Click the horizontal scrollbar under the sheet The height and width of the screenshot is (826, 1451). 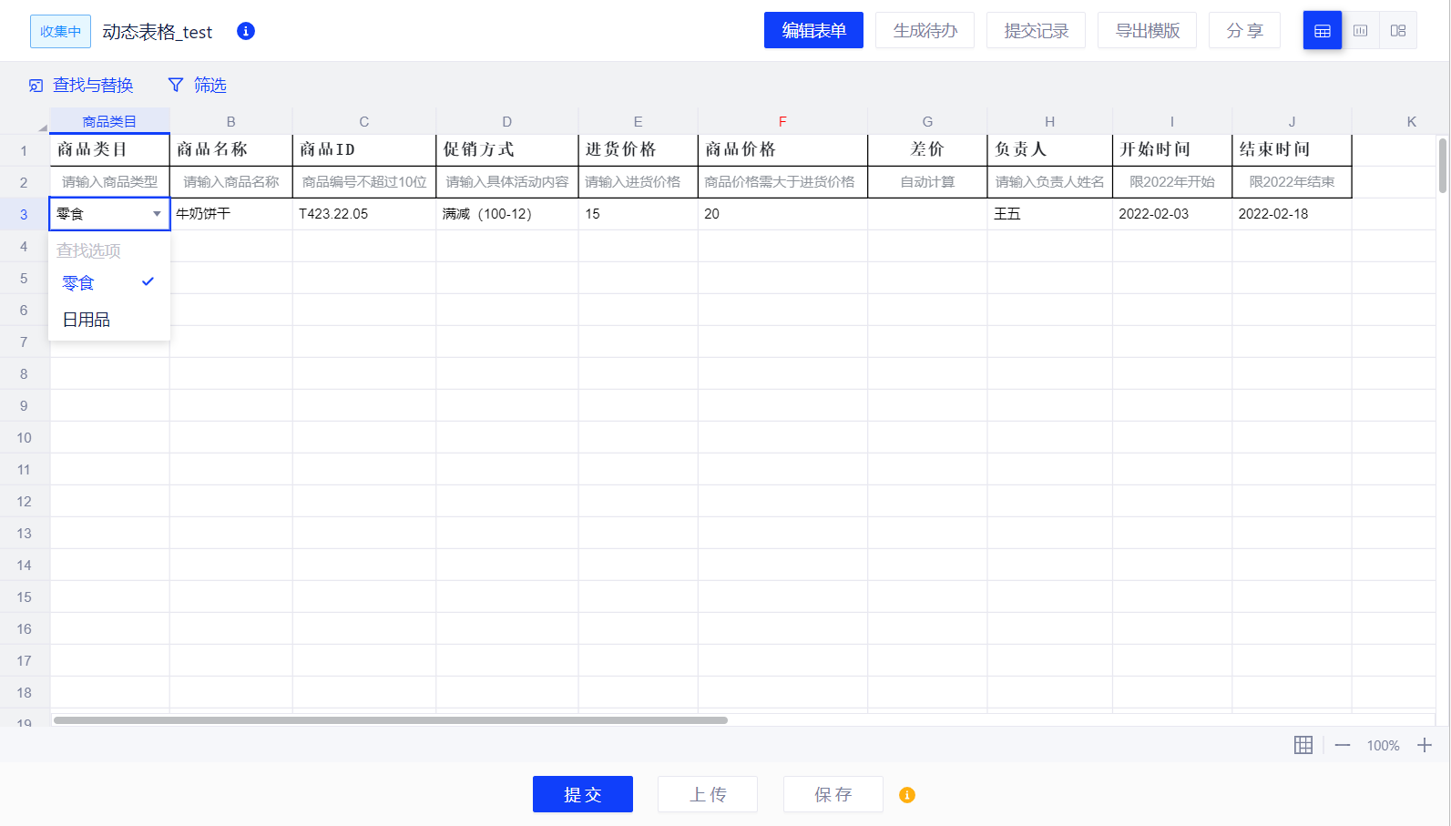coord(390,720)
